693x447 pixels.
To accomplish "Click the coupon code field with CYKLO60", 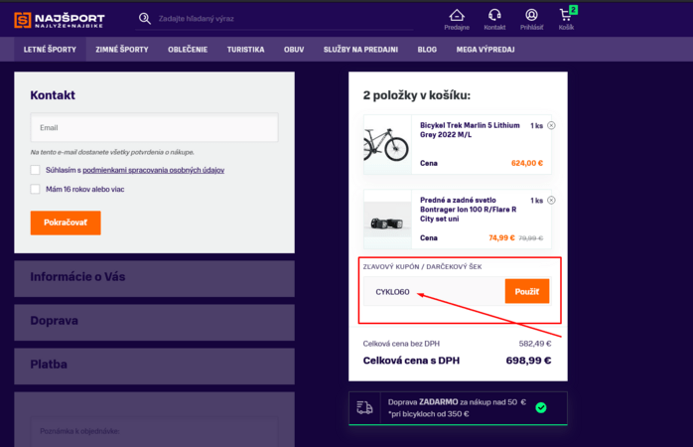I will [x=434, y=291].
